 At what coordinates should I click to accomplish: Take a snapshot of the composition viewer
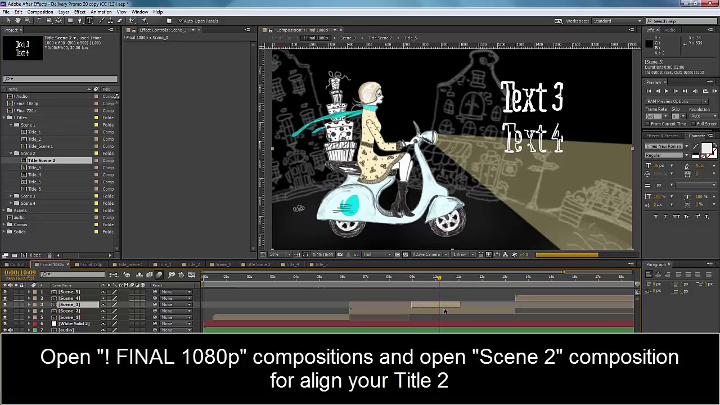coord(340,254)
